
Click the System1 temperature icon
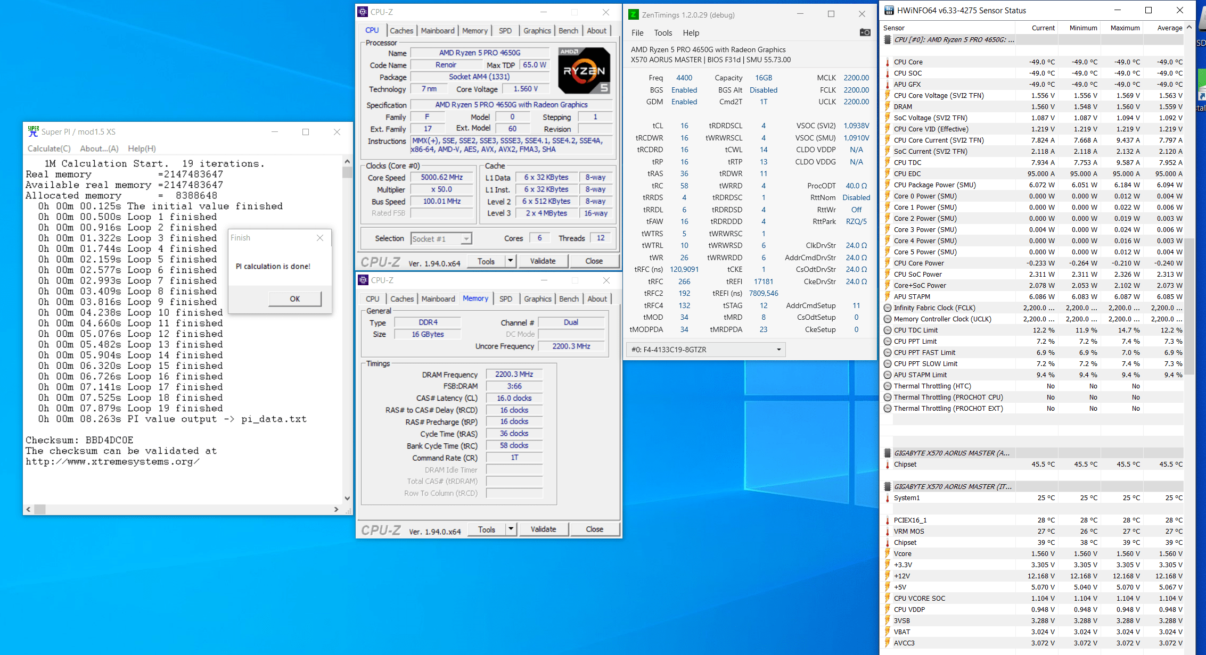click(x=888, y=498)
